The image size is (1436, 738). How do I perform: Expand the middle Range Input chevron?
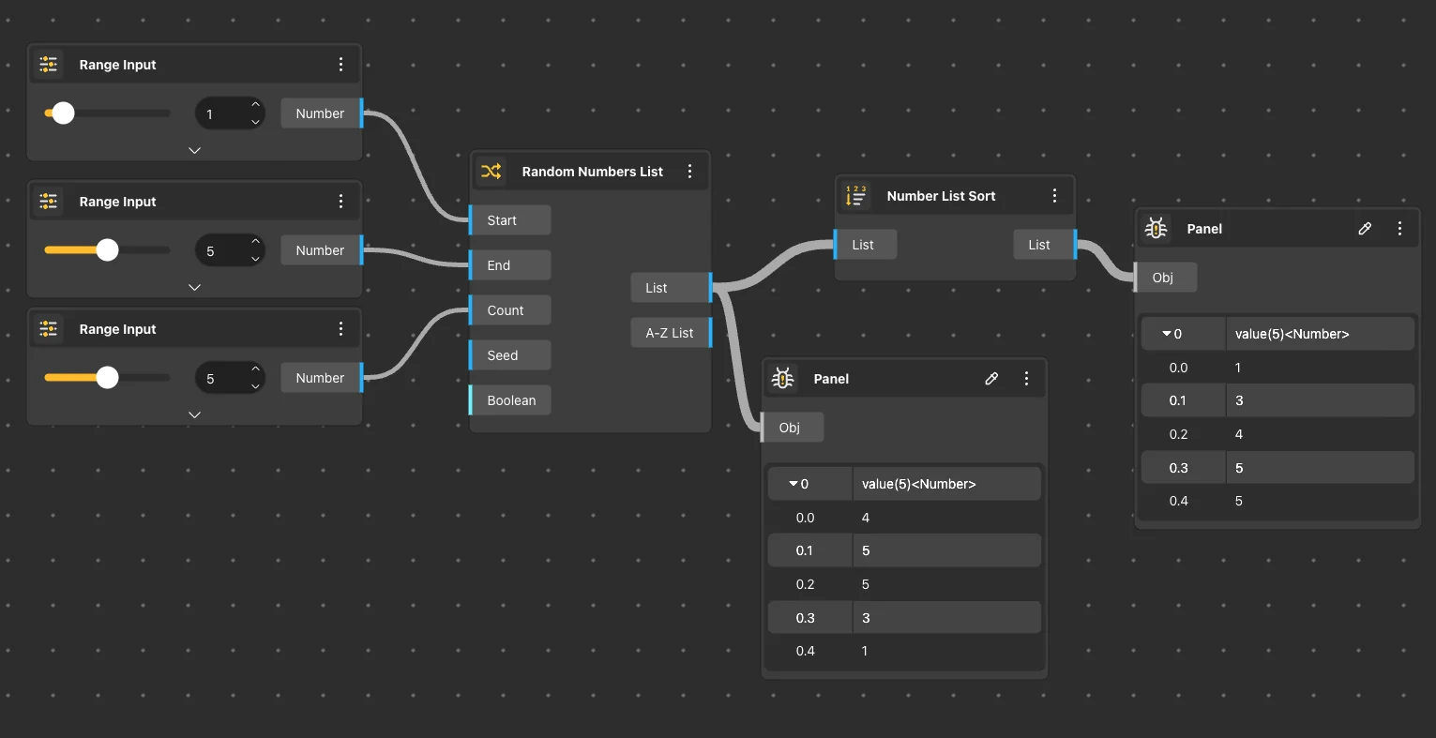click(194, 287)
